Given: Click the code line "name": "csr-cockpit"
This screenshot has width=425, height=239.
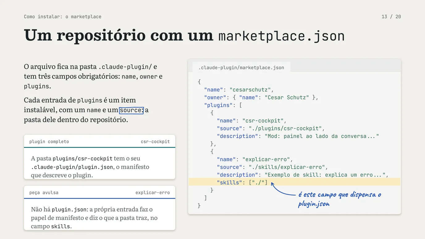Looking at the screenshot, I should [x=252, y=121].
